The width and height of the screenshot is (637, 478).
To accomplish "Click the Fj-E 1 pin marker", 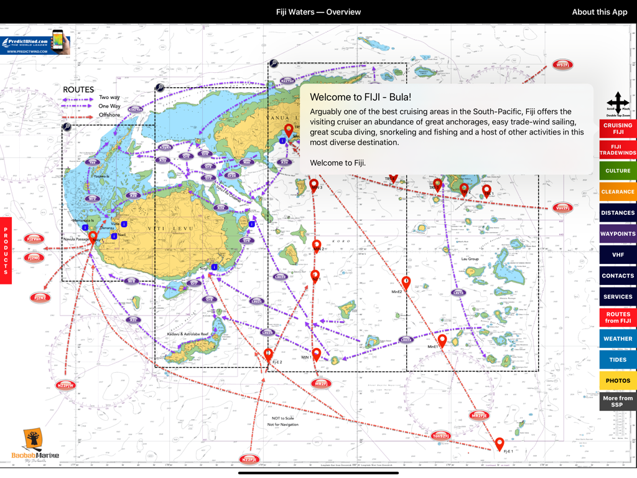I will tap(500, 443).
